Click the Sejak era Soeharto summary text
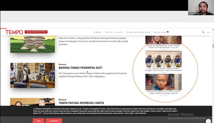214x123 pixels. point(93,41)
